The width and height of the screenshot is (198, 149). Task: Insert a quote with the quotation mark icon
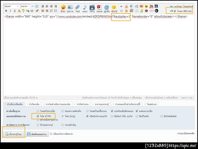tap(121, 6)
